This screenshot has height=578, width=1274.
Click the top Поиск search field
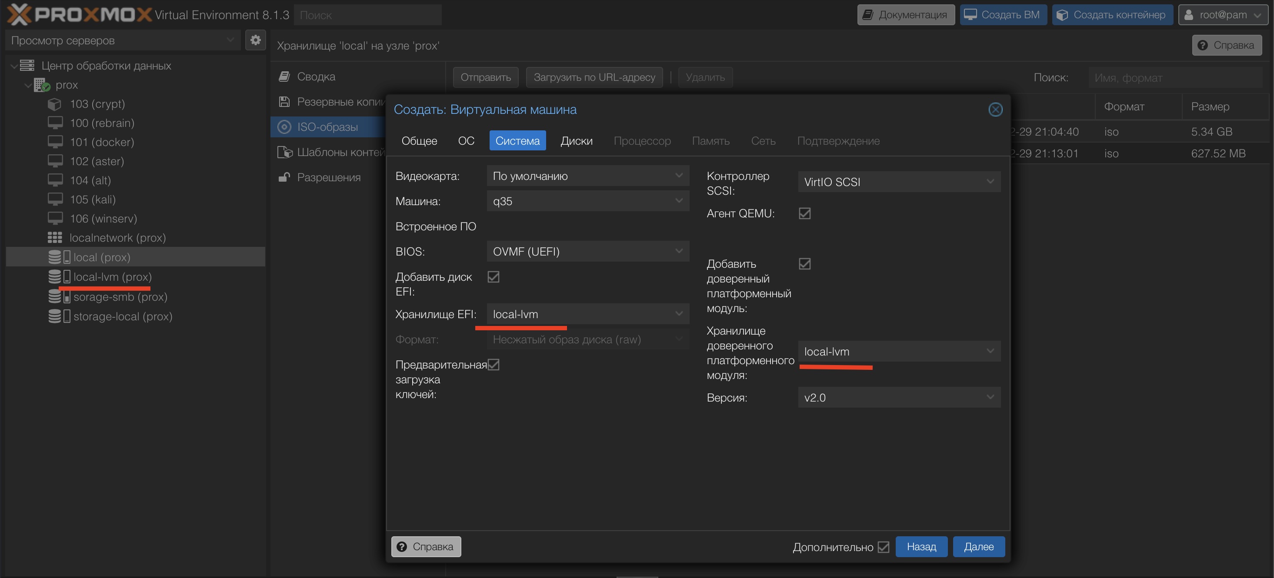[367, 15]
